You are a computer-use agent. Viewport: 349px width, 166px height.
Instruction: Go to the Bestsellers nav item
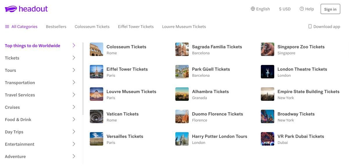(x=56, y=27)
